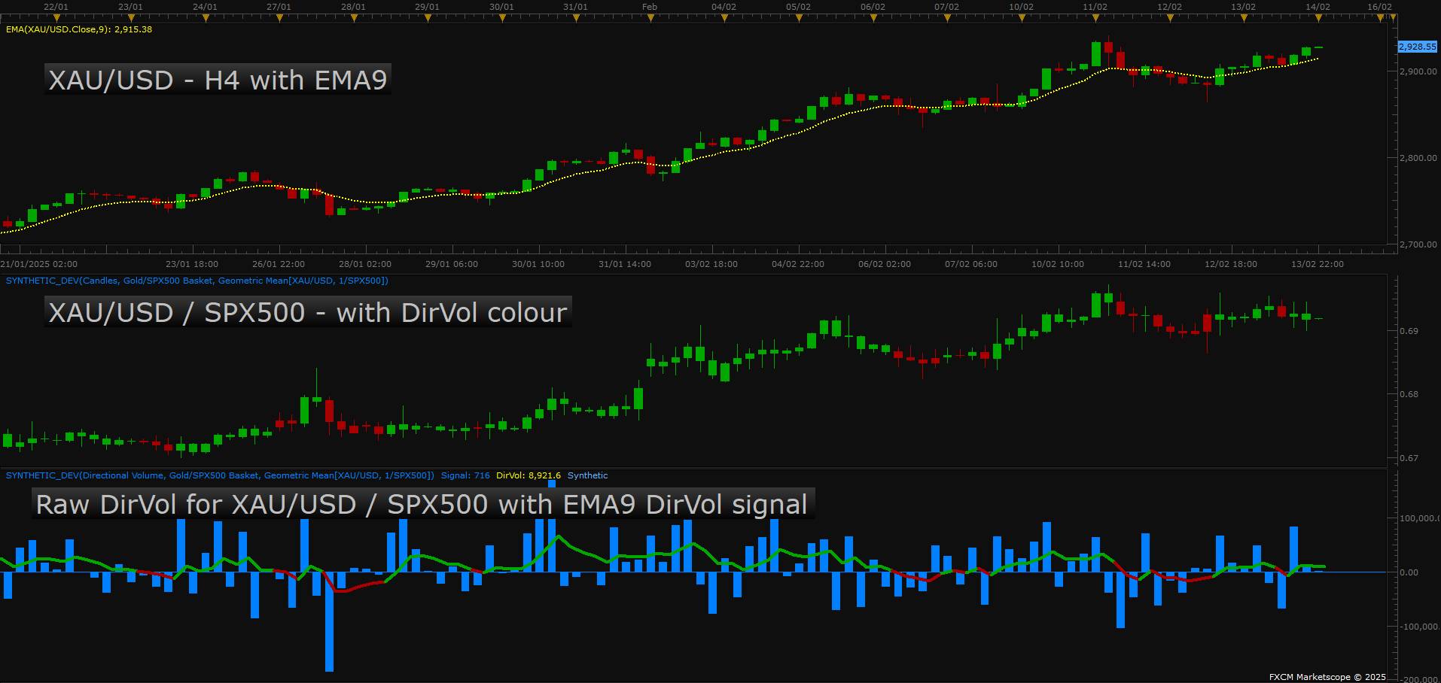
Task: Select the 11/02 day marker triangle
Action: [x=1095, y=18]
